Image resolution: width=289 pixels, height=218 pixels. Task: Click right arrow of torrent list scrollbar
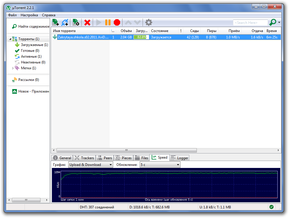pyautogui.click(x=278, y=150)
